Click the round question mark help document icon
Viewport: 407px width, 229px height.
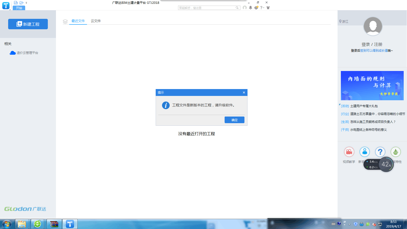(380, 152)
